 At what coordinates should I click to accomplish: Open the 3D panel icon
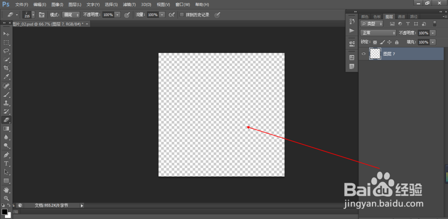(x=352, y=43)
